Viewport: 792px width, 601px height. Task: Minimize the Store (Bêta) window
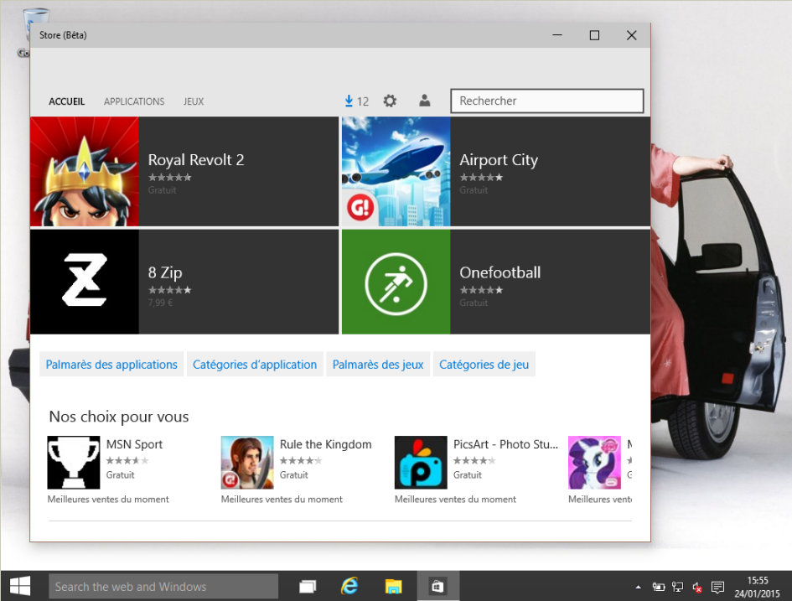click(x=557, y=35)
